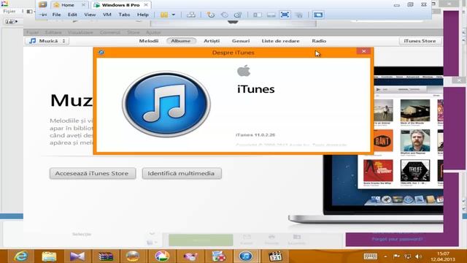Take a VM snapshot from the VMware toolbar
The image size is (467, 263).
(x=211, y=15)
